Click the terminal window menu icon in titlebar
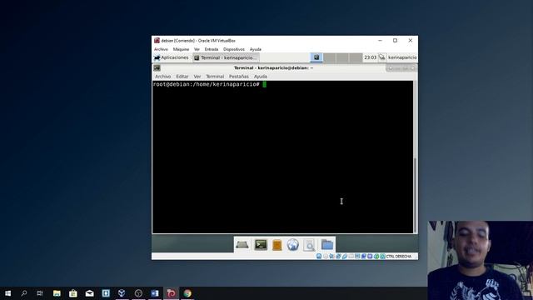The image size is (533, 300). click(x=157, y=68)
